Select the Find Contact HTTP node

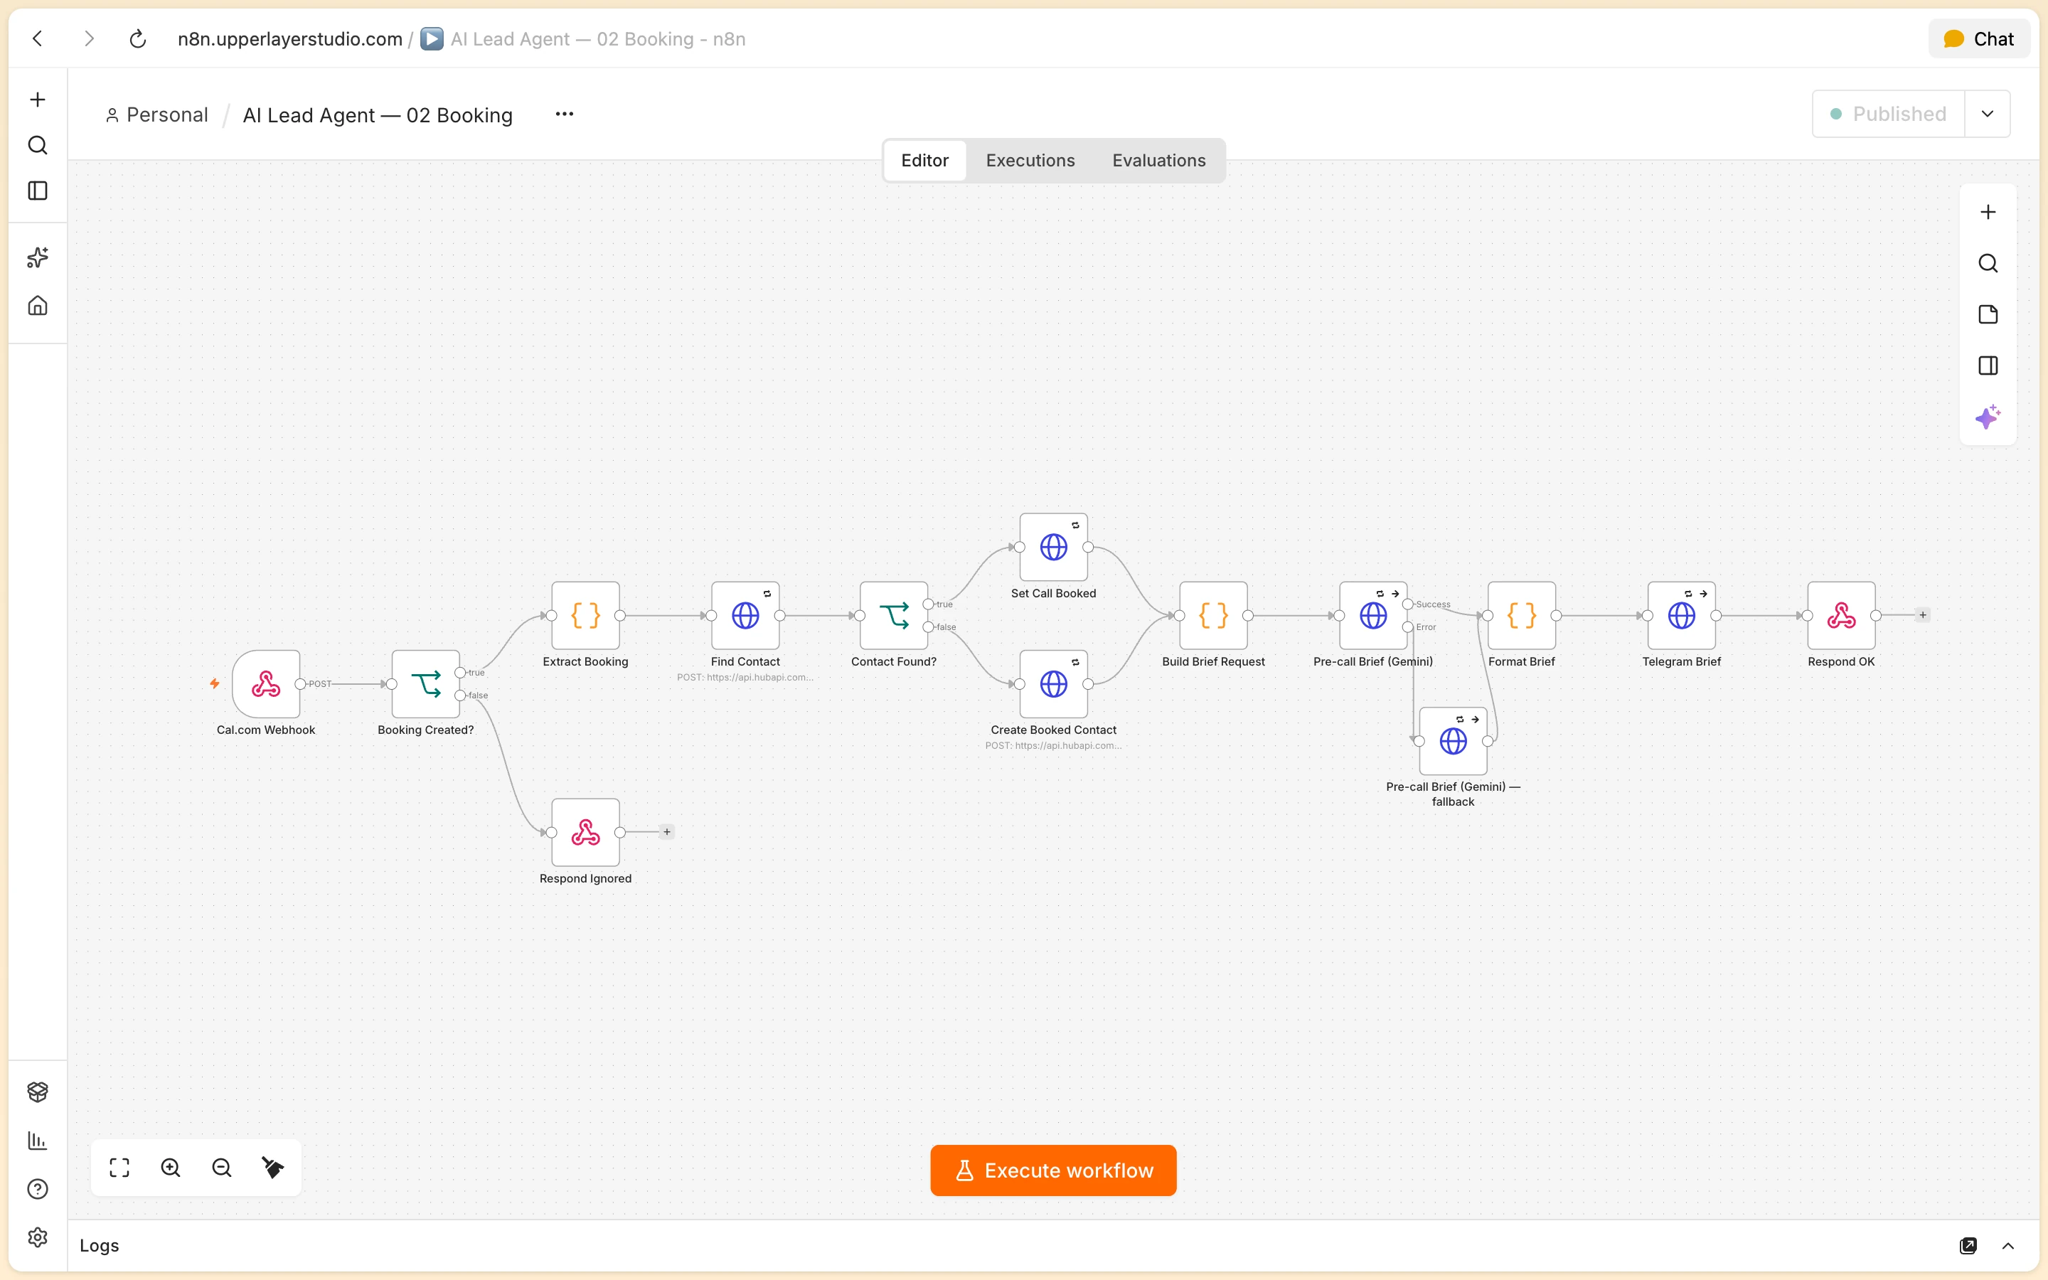click(x=745, y=615)
